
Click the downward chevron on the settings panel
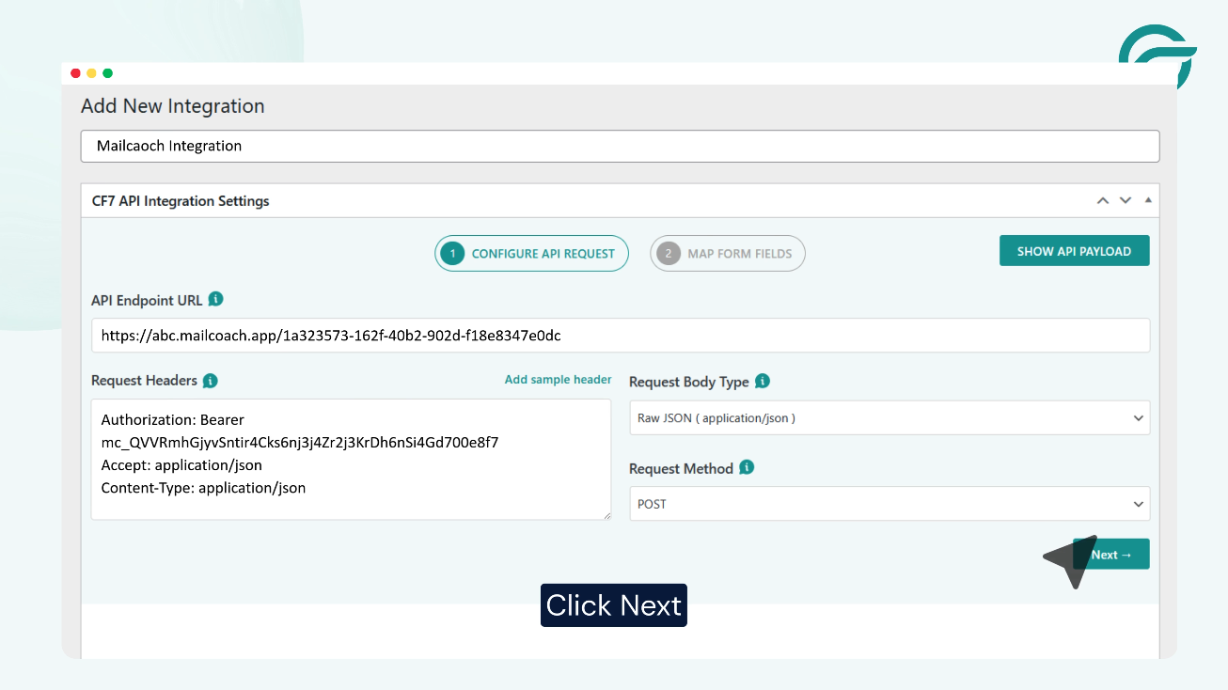click(x=1125, y=200)
